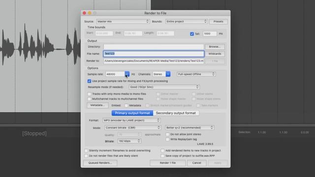Enable Do not render files likely silent checkbox
This screenshot has width=315, height=177.
tap(86, 156)
